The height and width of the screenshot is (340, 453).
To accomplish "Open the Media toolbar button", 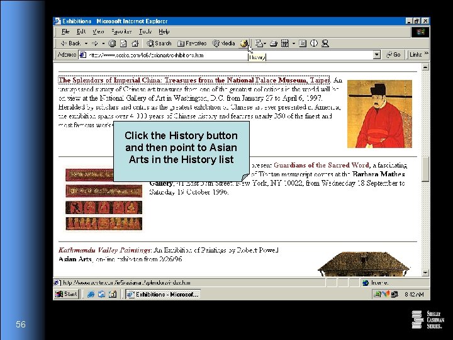I will point(223,43).
